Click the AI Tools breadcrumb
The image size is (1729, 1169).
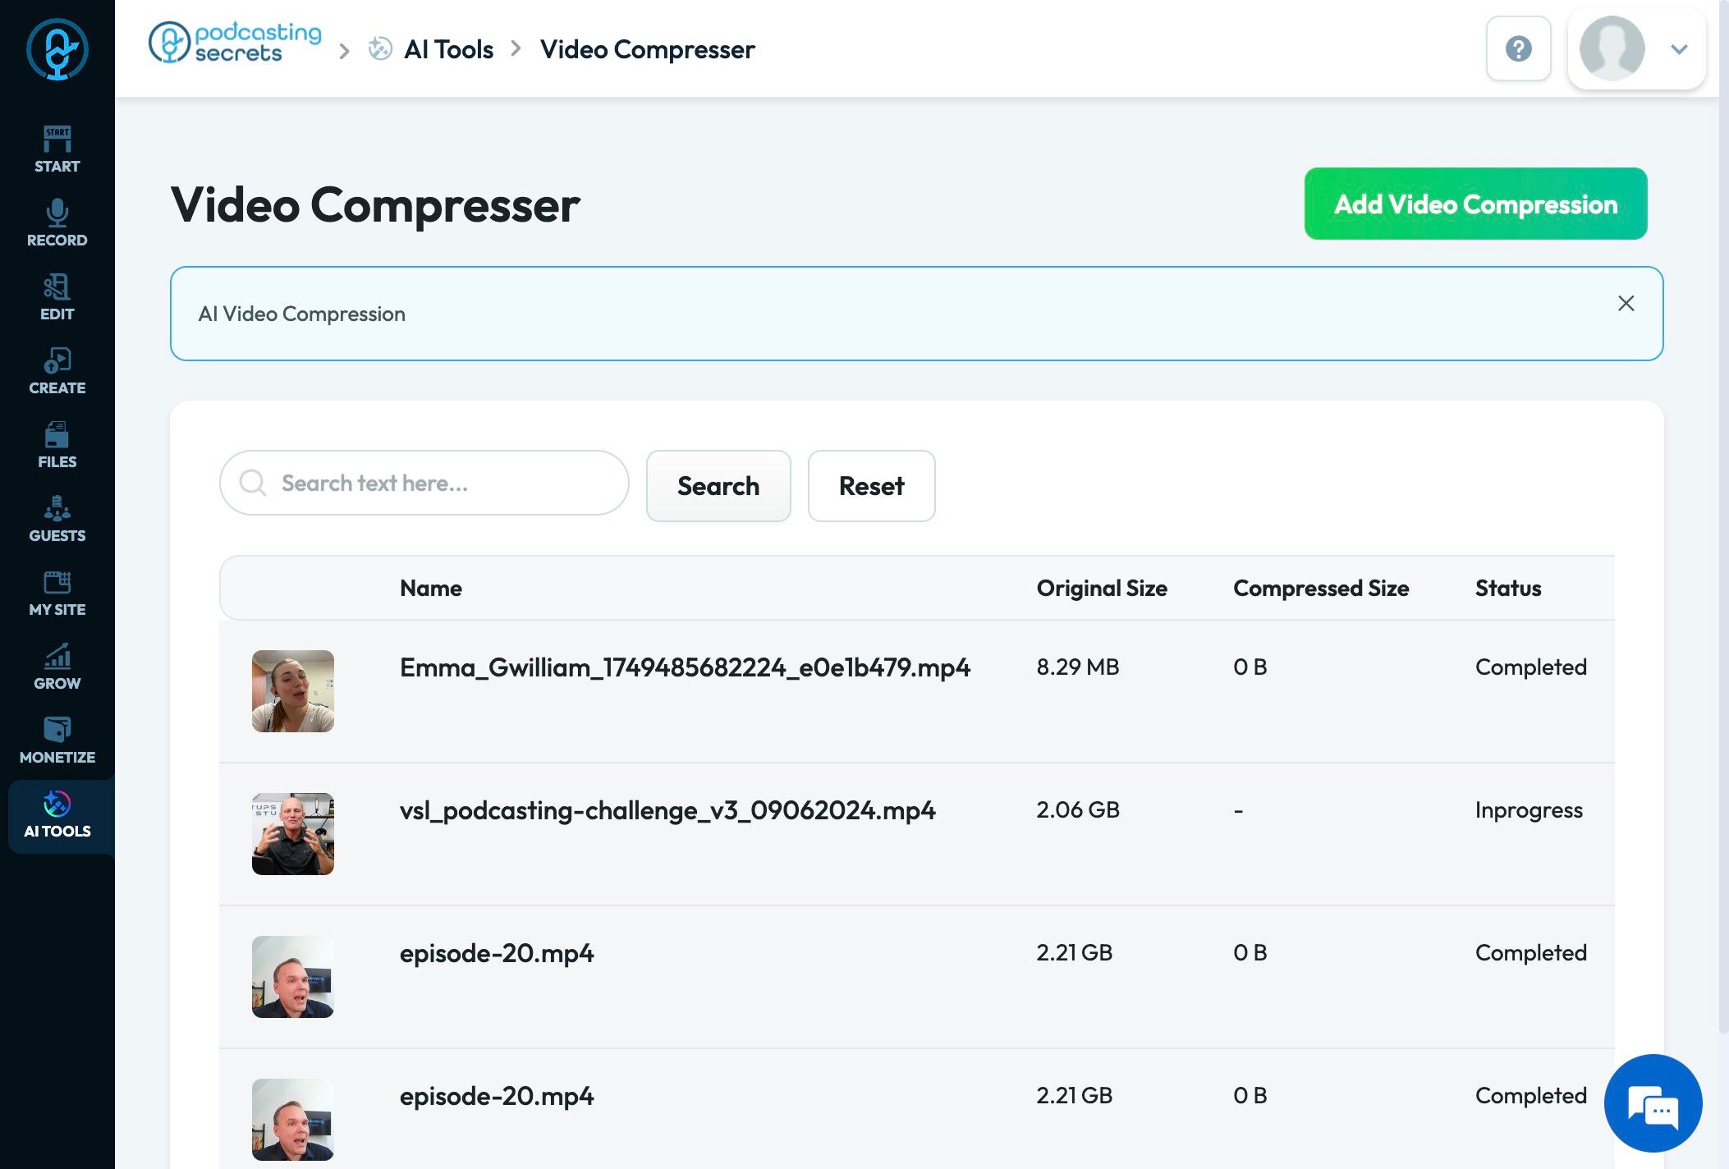point(448,49)
